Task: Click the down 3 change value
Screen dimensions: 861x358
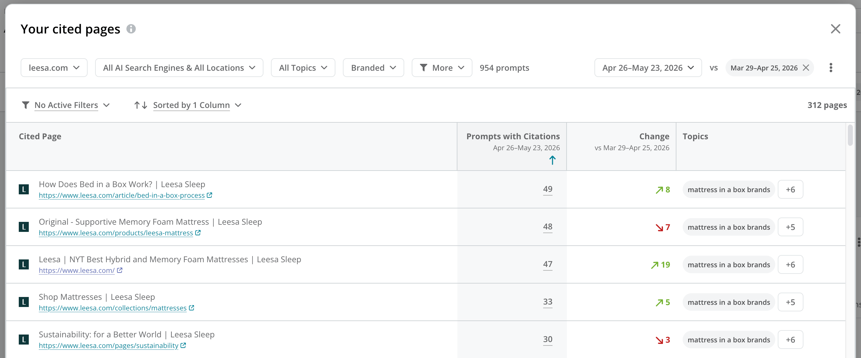Action: pyautogui.click(x=662, y=340)
